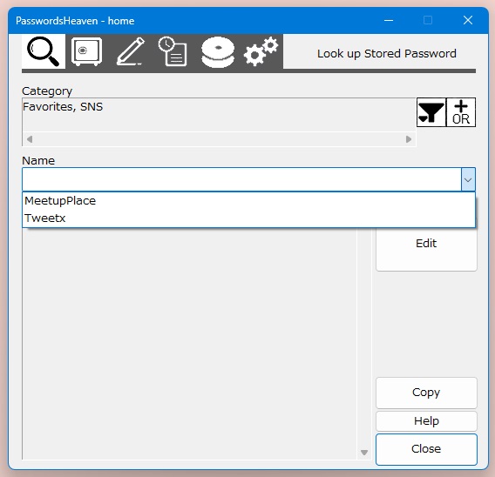Screen dimensions: 495x477
Task: Click the category scrollbar left arrow
Action: tap(30, 139)
